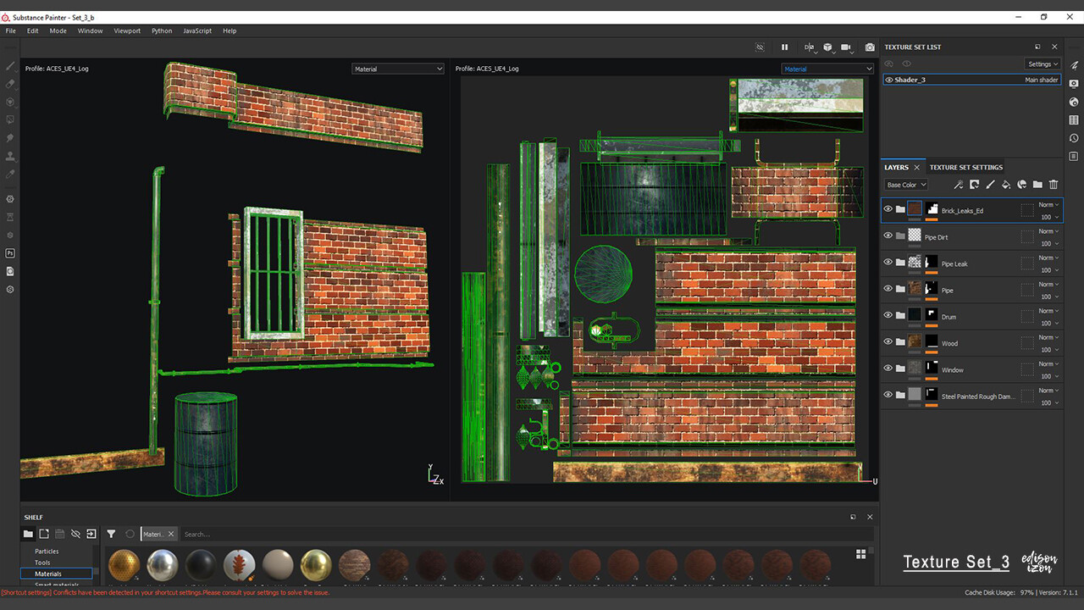Open the Base Color channel dropdown
Viewport: 1084px width, 610px height.
tap(906, 185)
